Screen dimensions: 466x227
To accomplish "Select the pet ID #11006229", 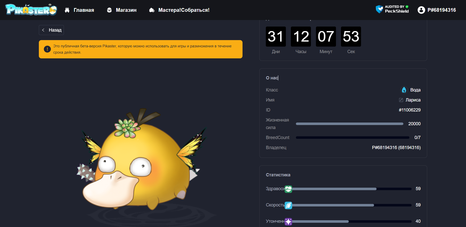I will click(x=410, y=110).
